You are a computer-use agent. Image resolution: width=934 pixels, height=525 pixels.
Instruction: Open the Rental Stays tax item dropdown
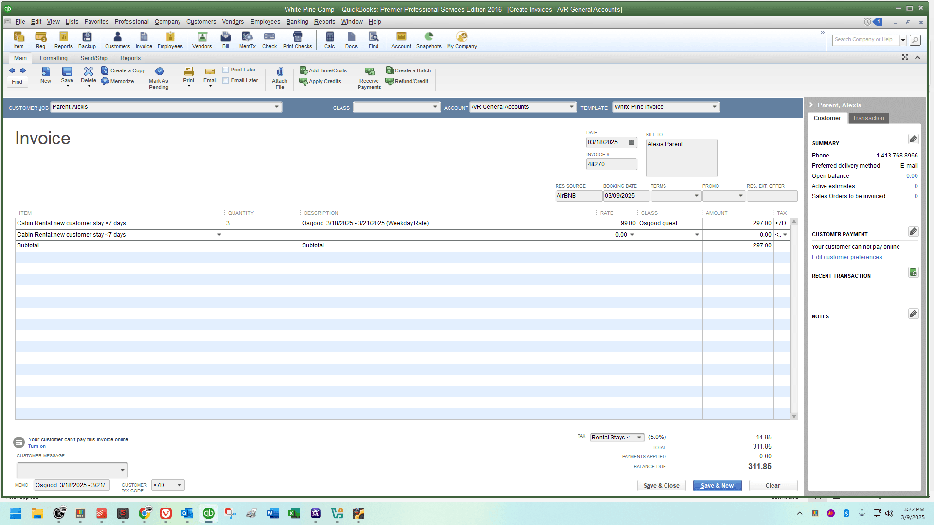point(639,437)
